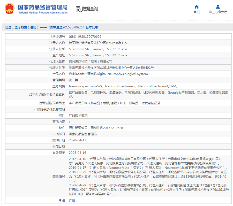Click the home icon above 首页
This screenshot has height=206, width=233.
point(197,7)
